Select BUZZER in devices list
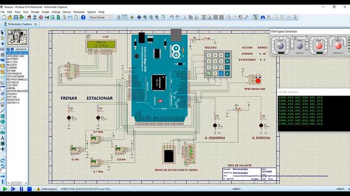350x196 pixels. 12,65
